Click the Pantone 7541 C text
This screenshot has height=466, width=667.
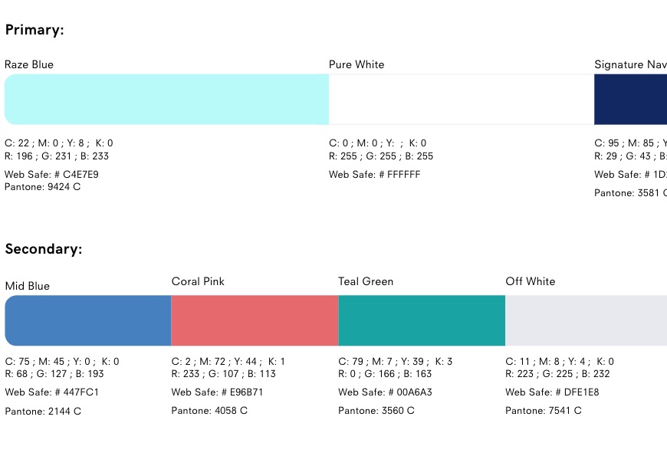(544, 411)
